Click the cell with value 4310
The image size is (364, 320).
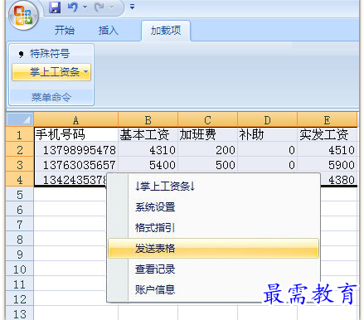[x=148, y=150]
